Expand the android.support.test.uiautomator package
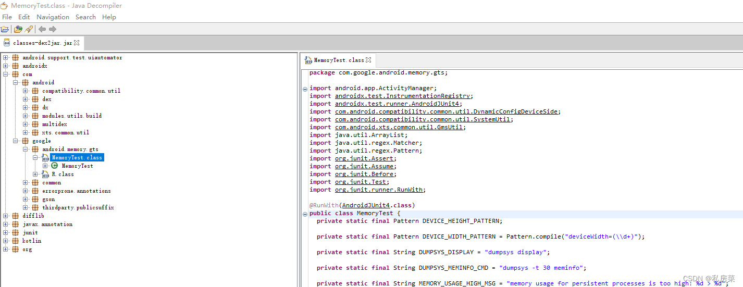Image resolution: width=743 pixels, height=287 pixels. [6, 57]
